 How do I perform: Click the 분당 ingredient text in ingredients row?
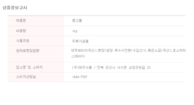(x=101, y=51)
